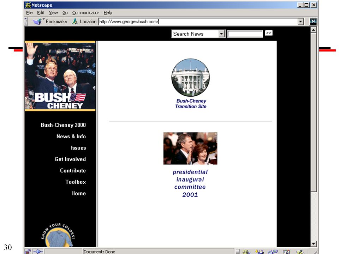
Task: Open the Contribute link
Action: pyautogui.click(x=73, y=171)
